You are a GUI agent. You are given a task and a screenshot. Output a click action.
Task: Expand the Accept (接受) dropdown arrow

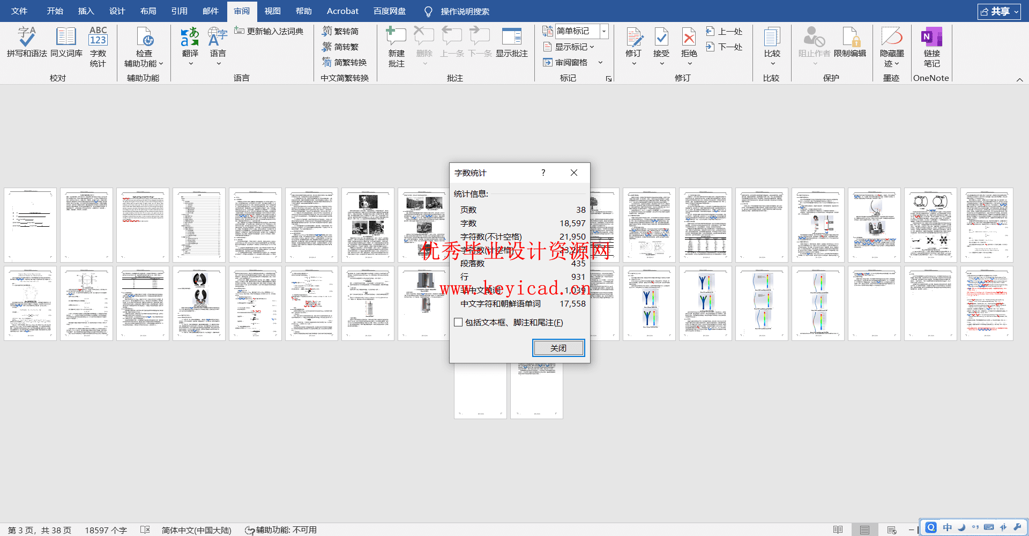click(x=662, y=64)
